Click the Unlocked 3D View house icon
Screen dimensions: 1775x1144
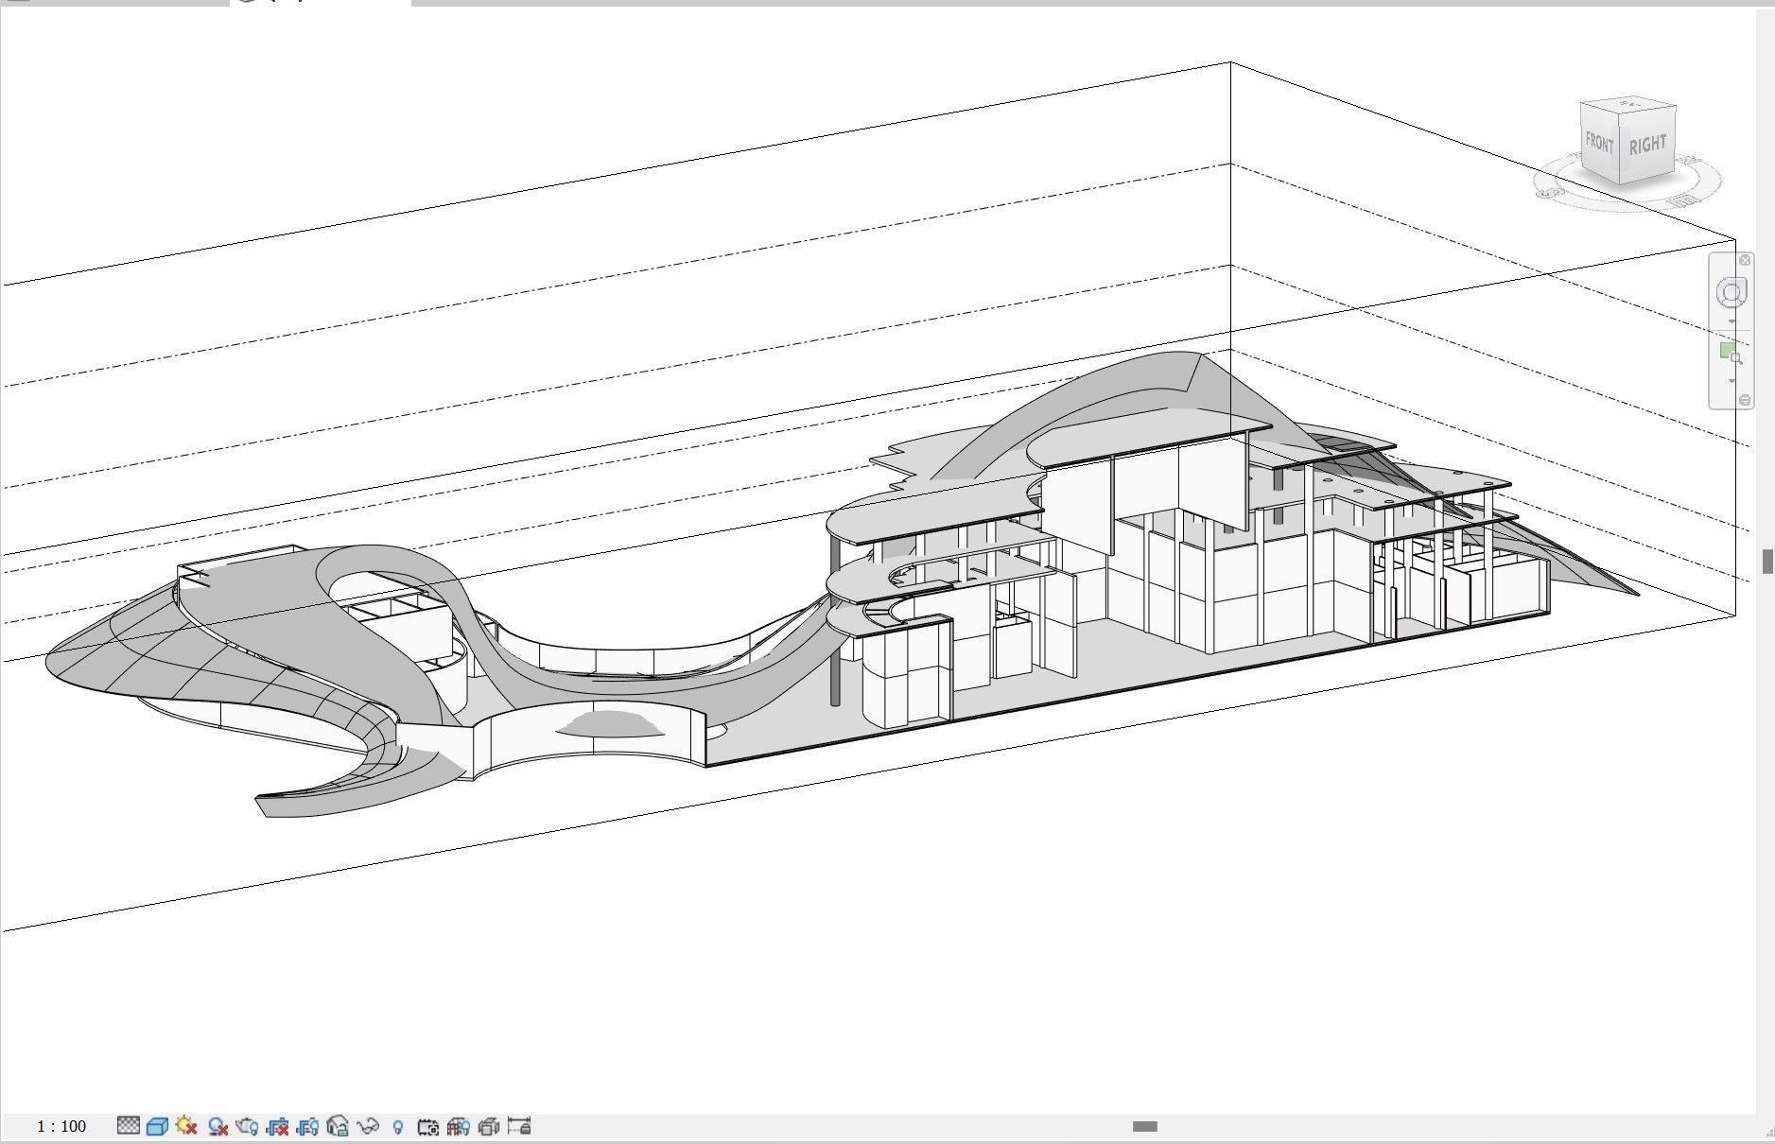tap(338, 1126)
